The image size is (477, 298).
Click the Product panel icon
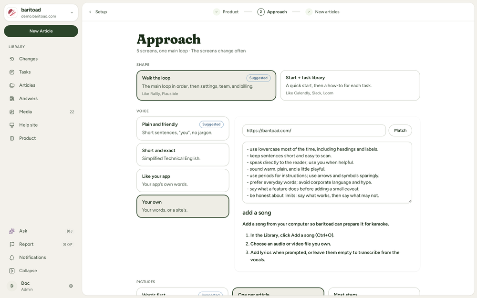[12, 138]
